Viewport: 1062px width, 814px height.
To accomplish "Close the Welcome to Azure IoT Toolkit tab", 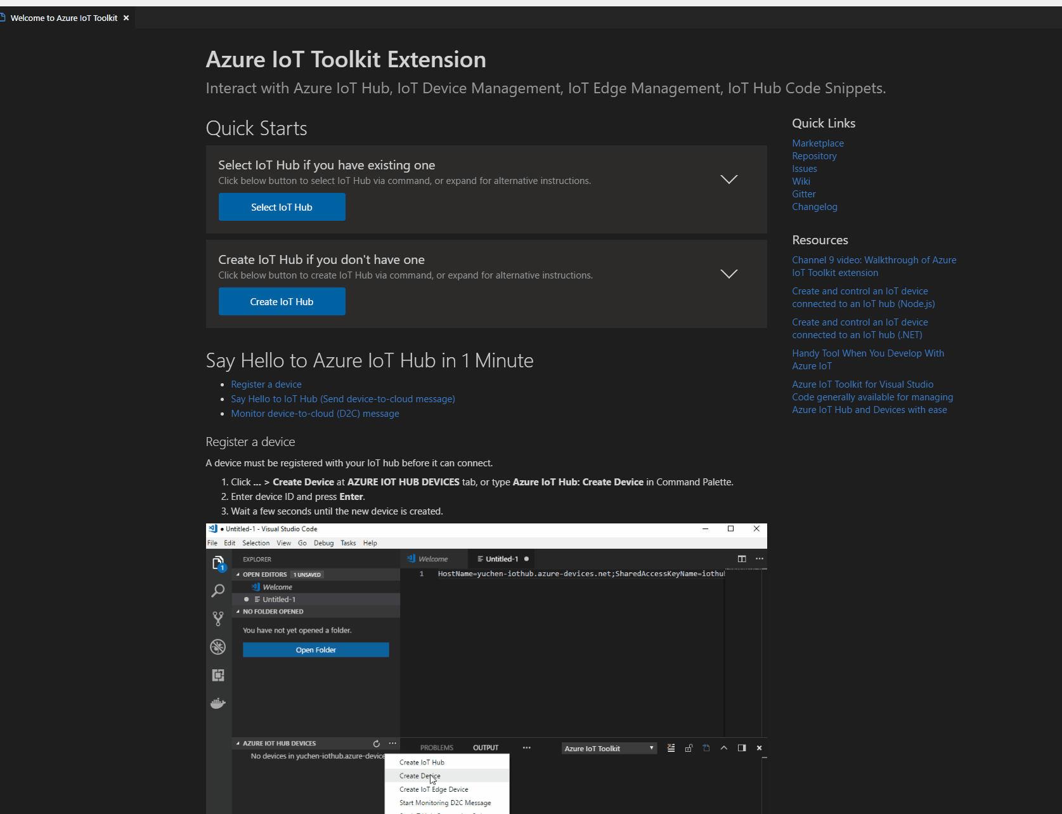I will 126,18.
